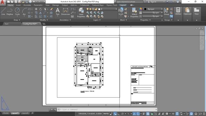
Task: Open the workspace switching gear in status bar
Action: [167, 114]
